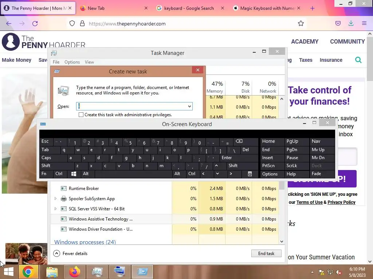Open Terms of Use link

pos(309,202)
